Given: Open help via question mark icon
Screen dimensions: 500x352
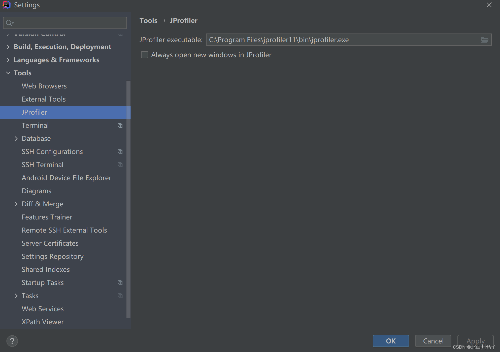Looking at the screenshot, I should pyautogui.click(x=12, y=341).
